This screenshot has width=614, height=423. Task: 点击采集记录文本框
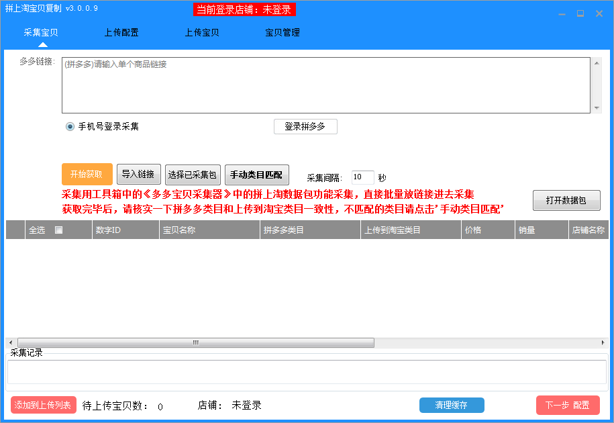[x=307, y=371]
